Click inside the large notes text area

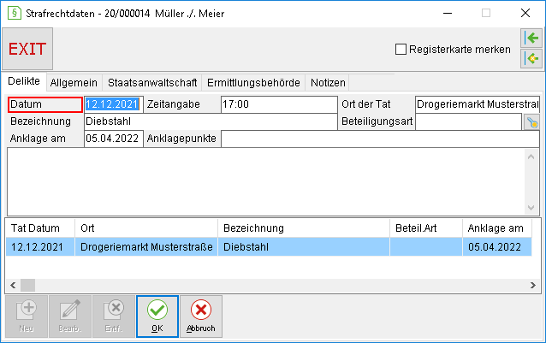[x=266, y=181]
